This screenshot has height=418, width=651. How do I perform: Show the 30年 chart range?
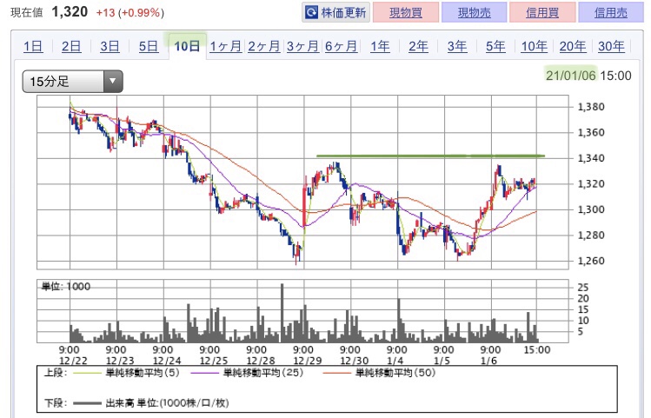point(612,46)
